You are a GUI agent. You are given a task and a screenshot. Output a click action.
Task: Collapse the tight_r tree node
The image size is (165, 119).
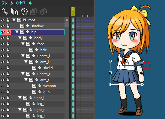point(20,110)
